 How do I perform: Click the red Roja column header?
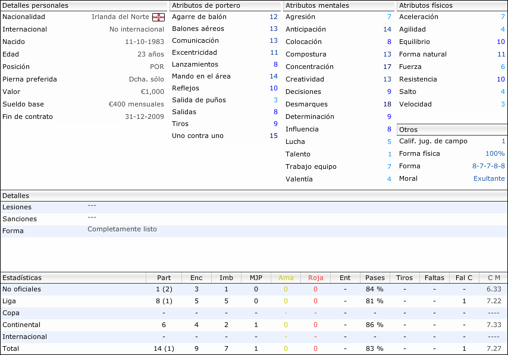[x=315, y=278]
